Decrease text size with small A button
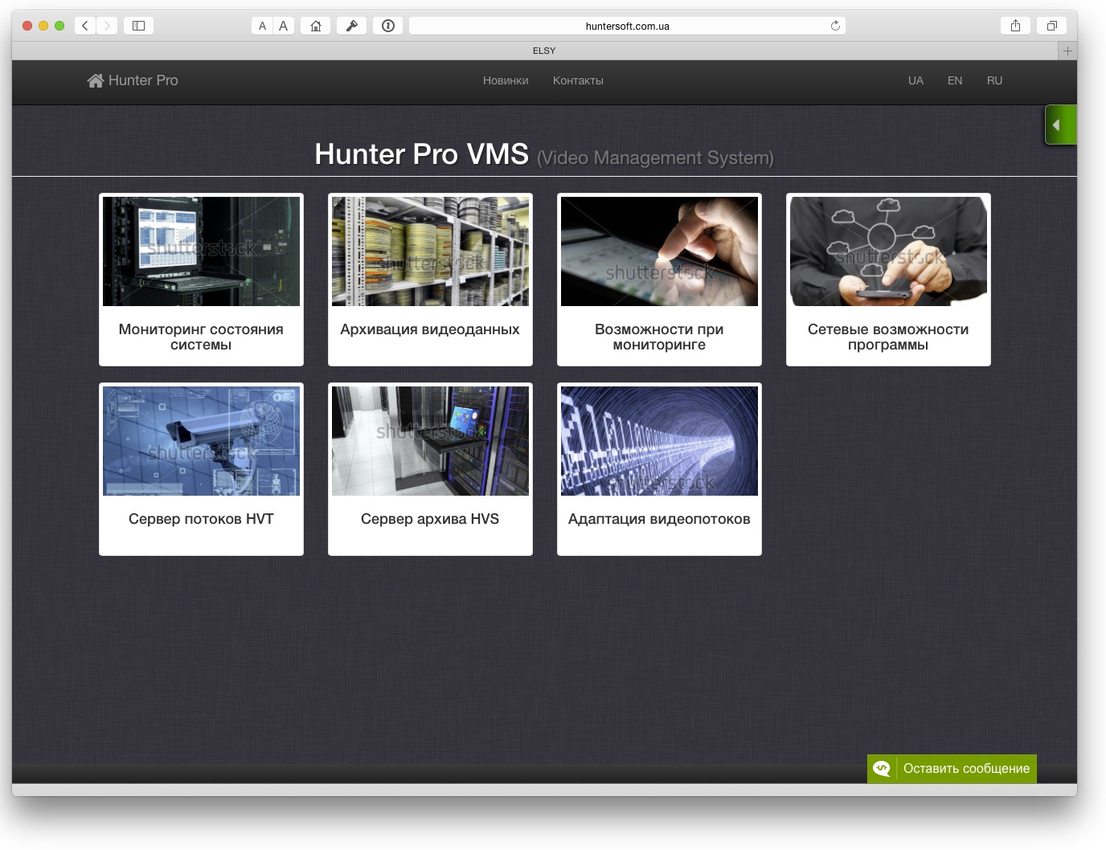This screenshot has width=1106, height=850. pos(262,26)
